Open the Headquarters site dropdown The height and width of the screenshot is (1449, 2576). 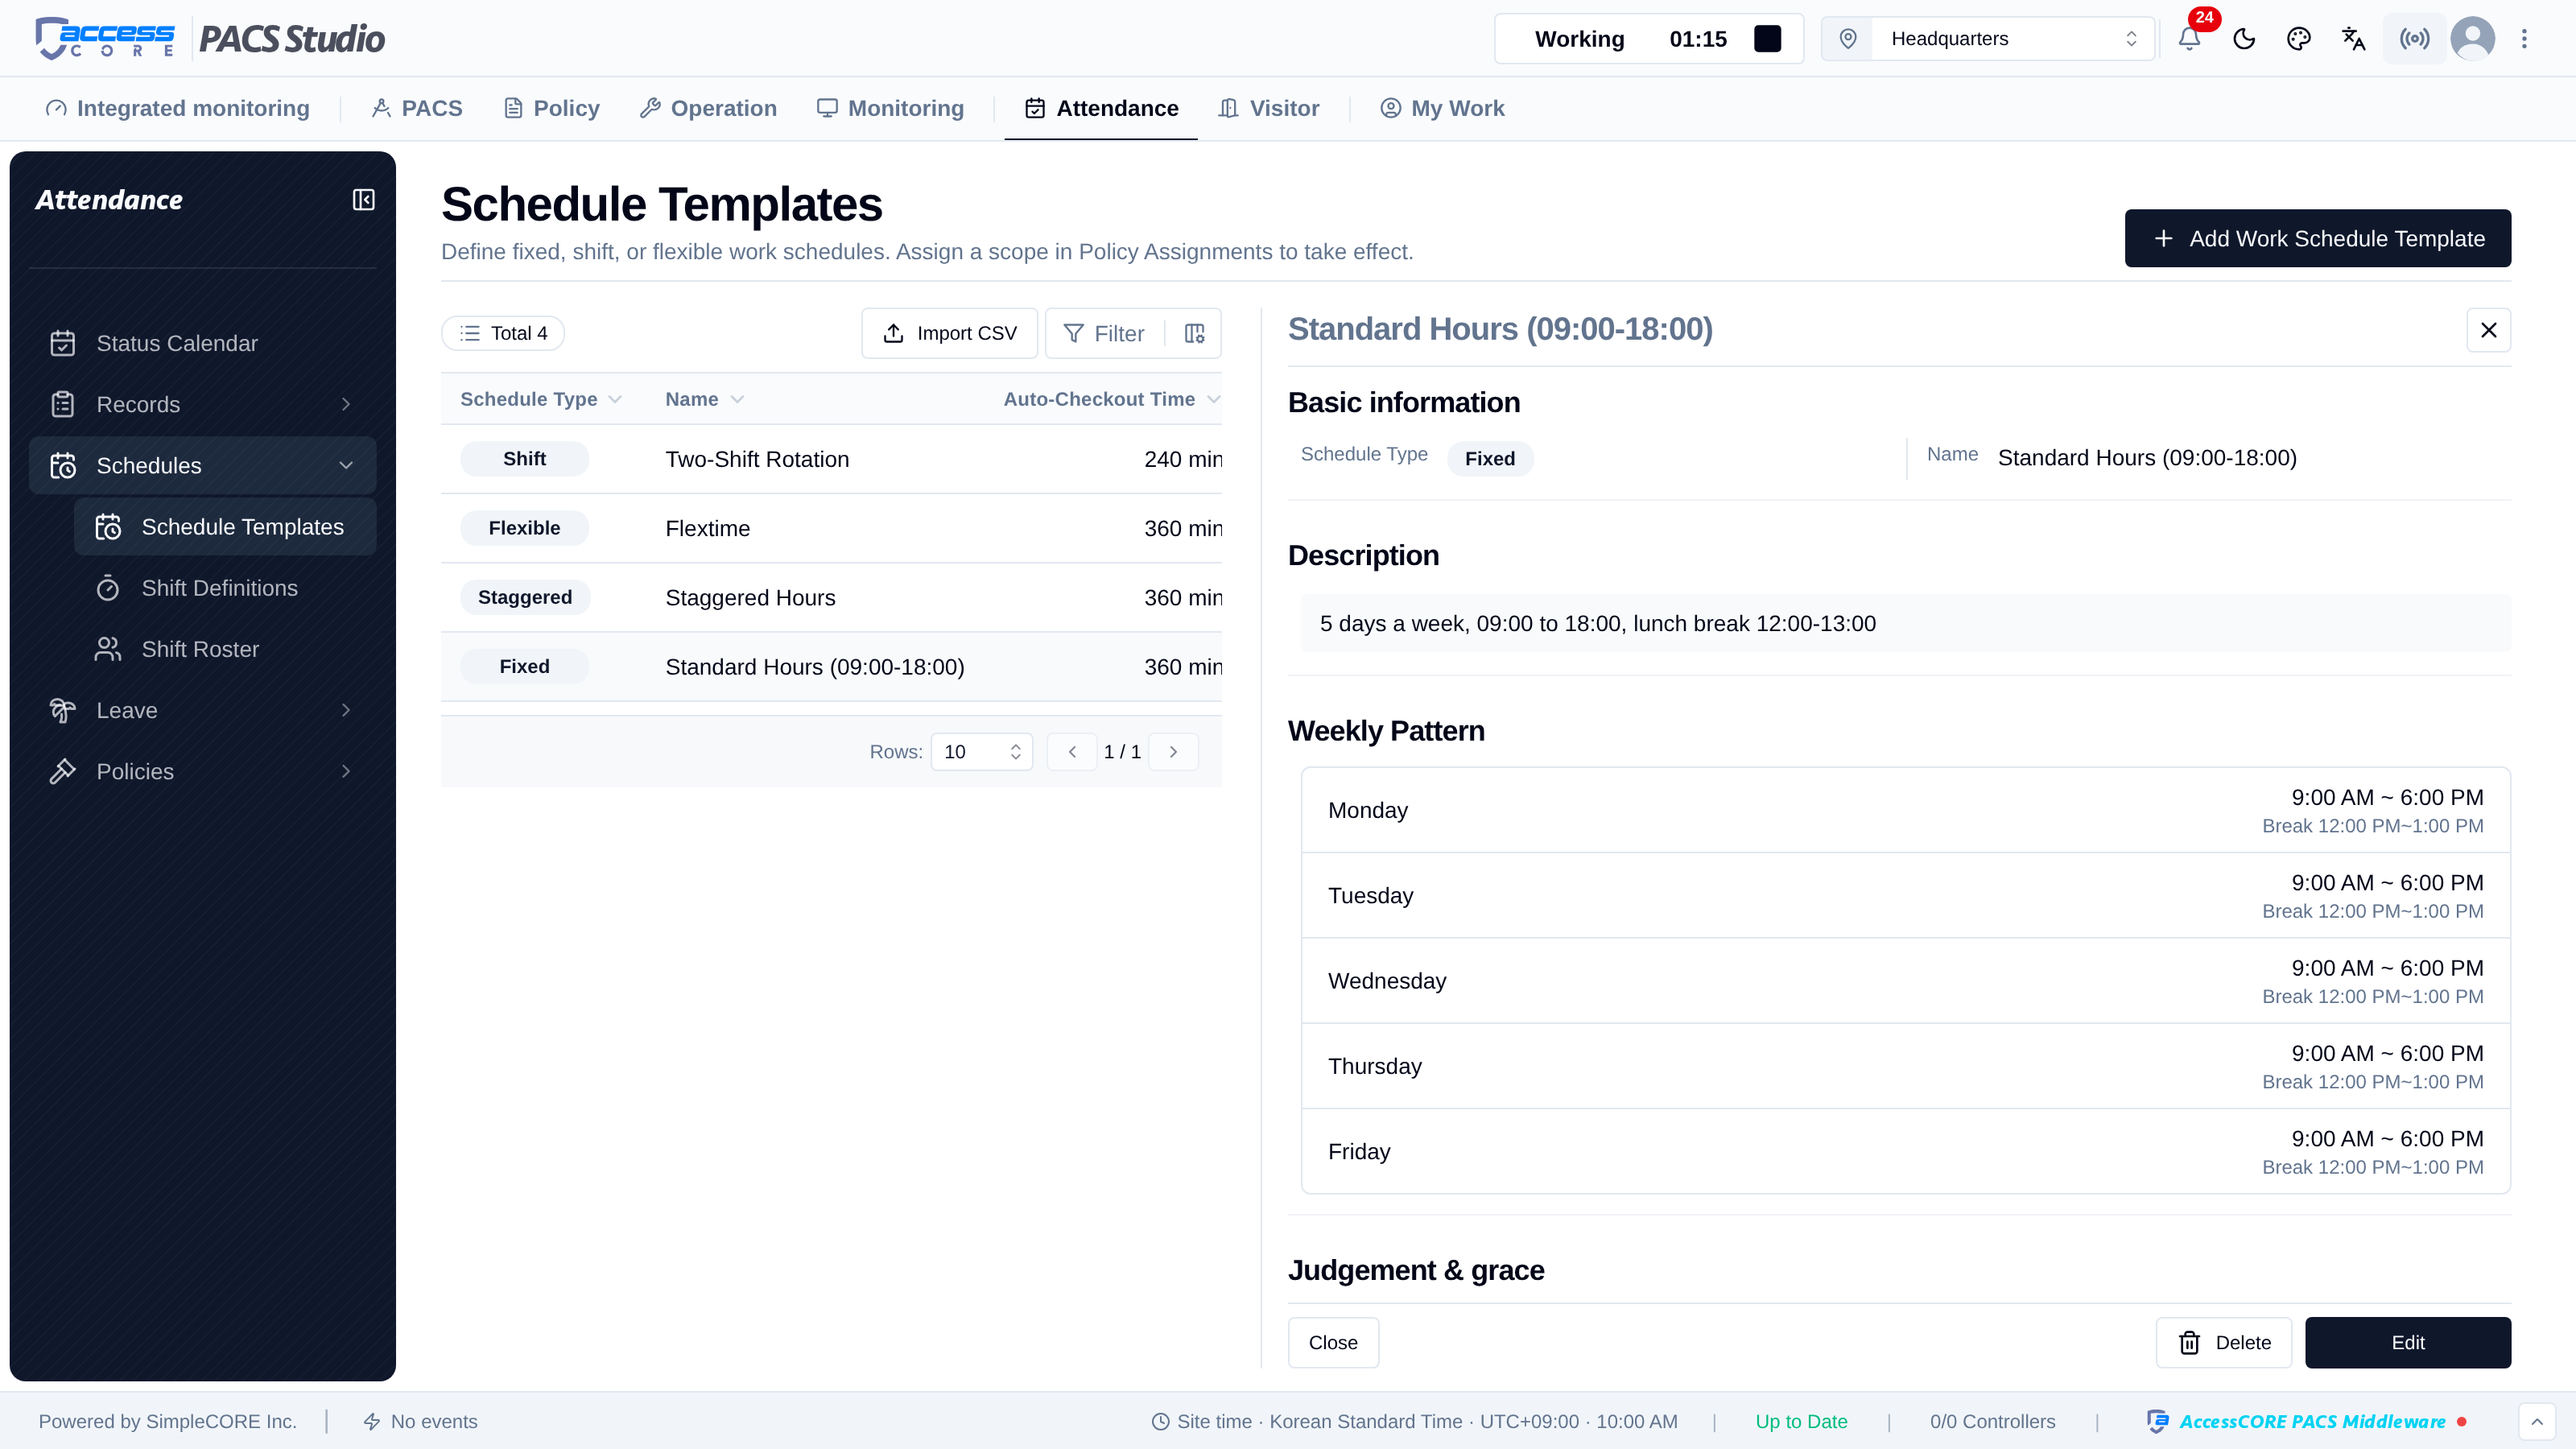click(x=2012, y=39)
